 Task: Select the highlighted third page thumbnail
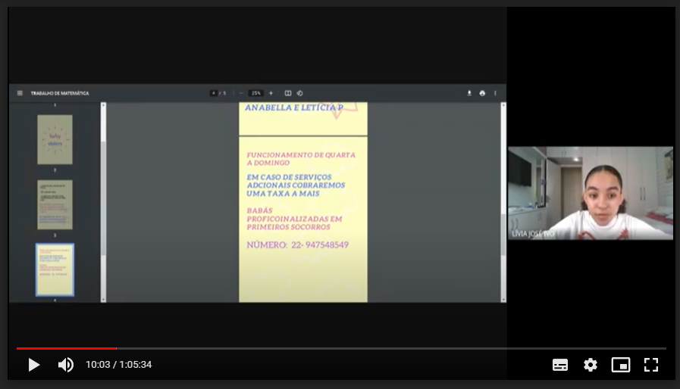click(x=55, y=269)
